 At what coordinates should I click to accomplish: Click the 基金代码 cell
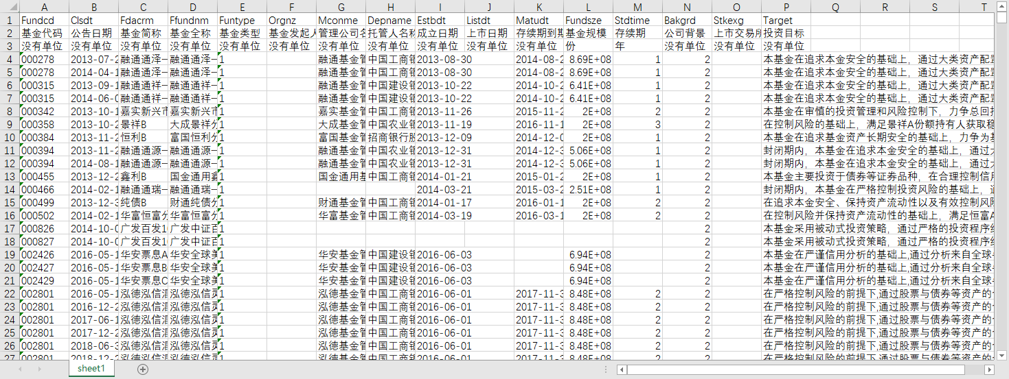click(x=44, y=33)
